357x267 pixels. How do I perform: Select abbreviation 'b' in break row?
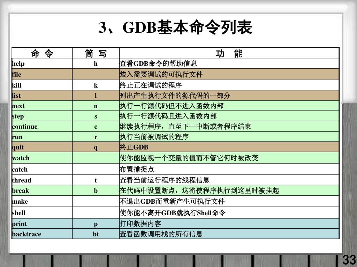[x=96, y=191]
